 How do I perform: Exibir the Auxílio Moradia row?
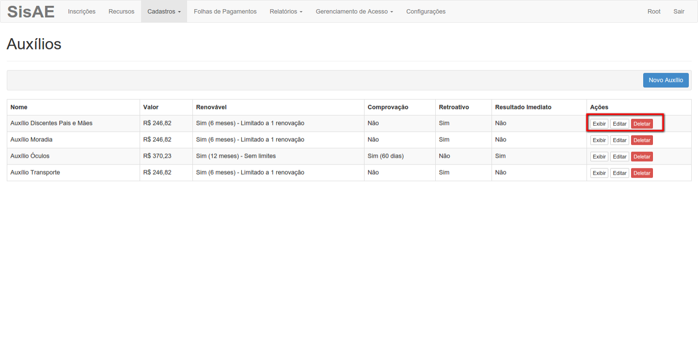599,140
